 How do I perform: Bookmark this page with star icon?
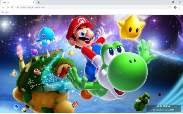click(170, 7)
